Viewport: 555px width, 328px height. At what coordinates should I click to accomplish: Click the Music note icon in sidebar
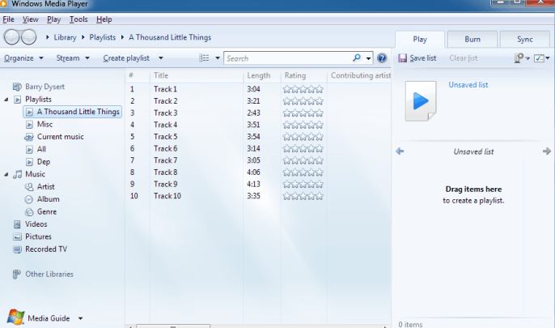pos(17,174)
